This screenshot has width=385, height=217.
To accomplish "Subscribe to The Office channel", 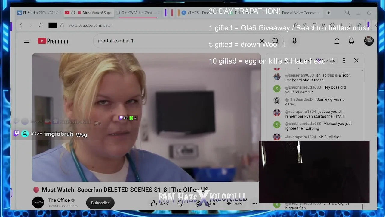I will (100, 203).
